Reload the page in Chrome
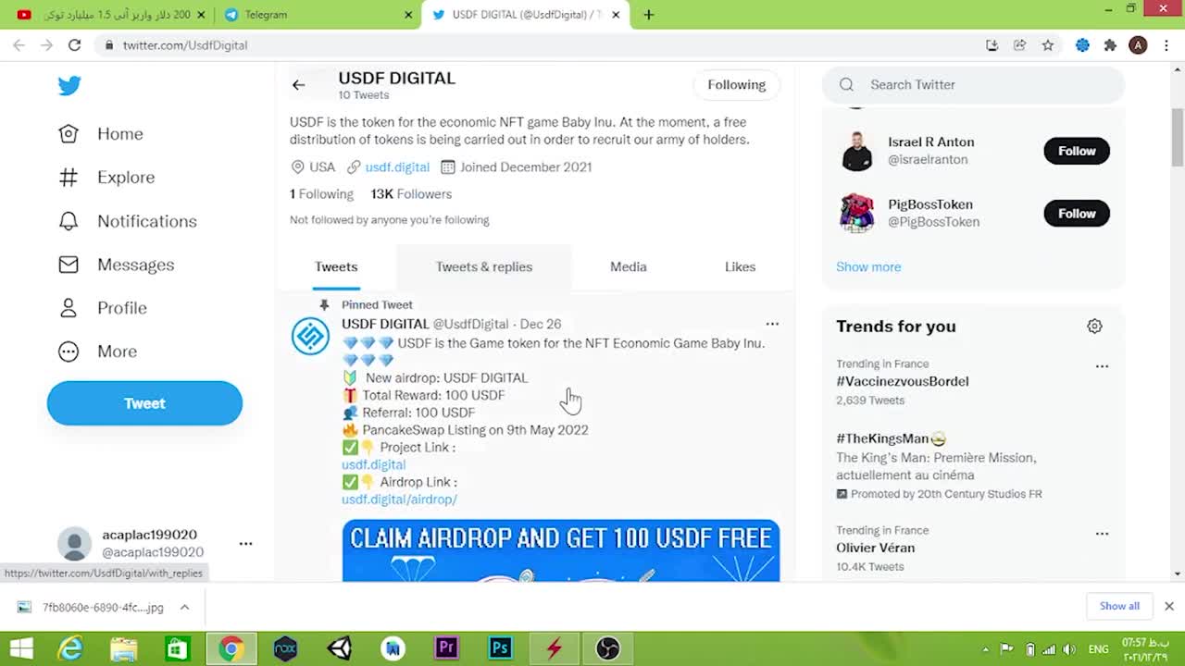The image size is (1185, 666). (x=74, y=45)
